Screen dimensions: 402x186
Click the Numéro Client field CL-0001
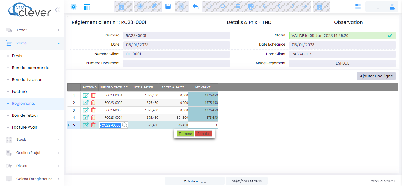click(177, 54)
